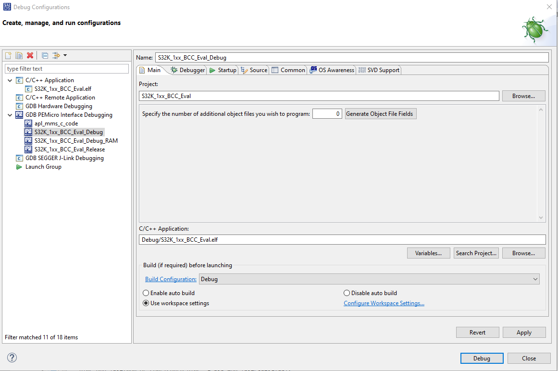
Task: Click the Search Project button
Action: 476,253
